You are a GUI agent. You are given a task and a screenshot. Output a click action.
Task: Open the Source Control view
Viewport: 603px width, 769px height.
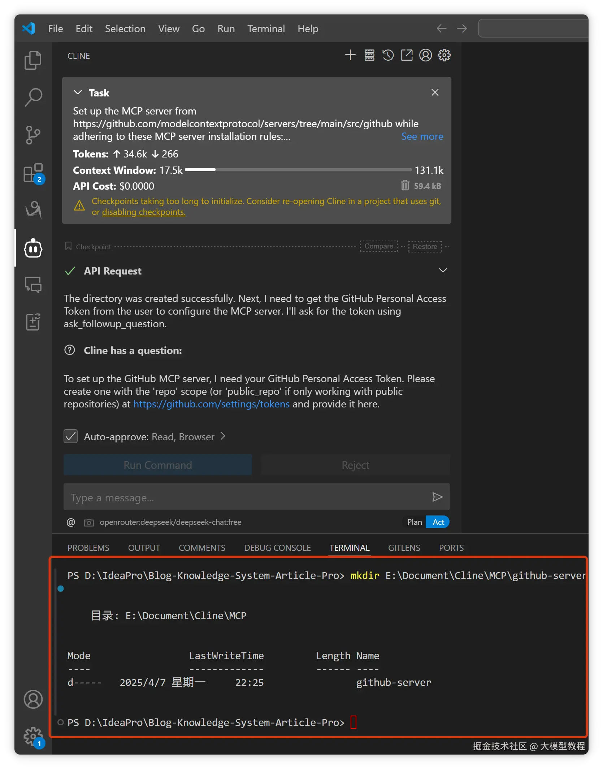[x=33, y=135]
